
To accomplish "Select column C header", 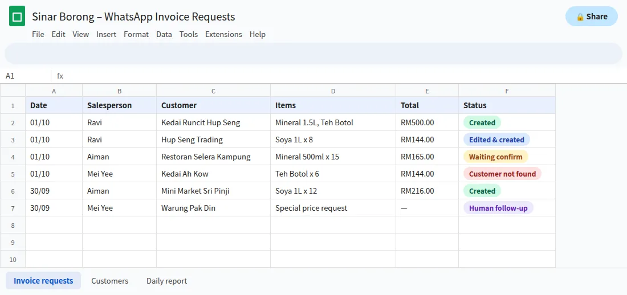I will (214, 91).
